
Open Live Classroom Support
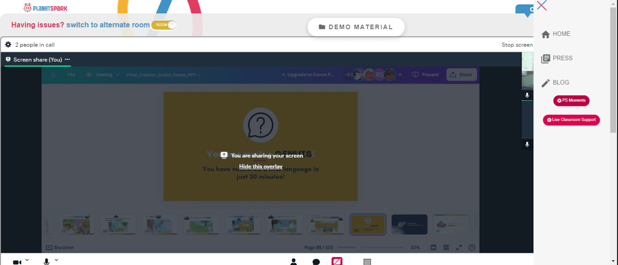(571, 120)
